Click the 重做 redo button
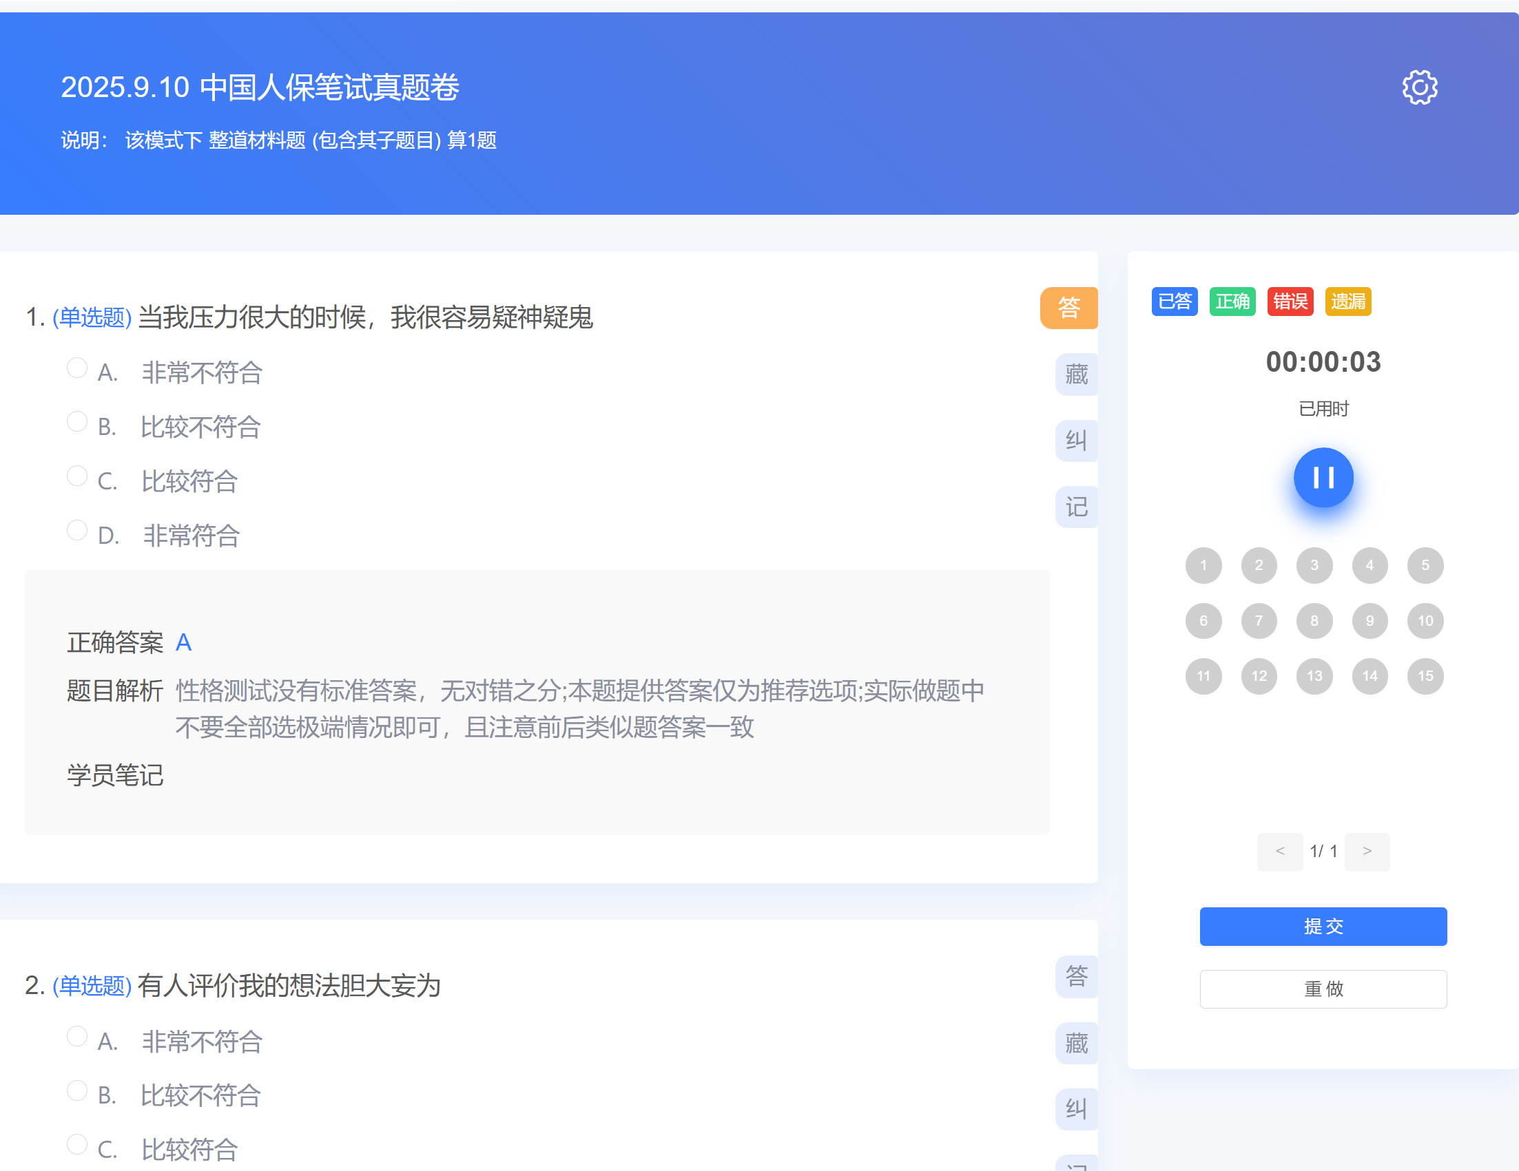The image size is (1519, 1171). [1323, 989]
